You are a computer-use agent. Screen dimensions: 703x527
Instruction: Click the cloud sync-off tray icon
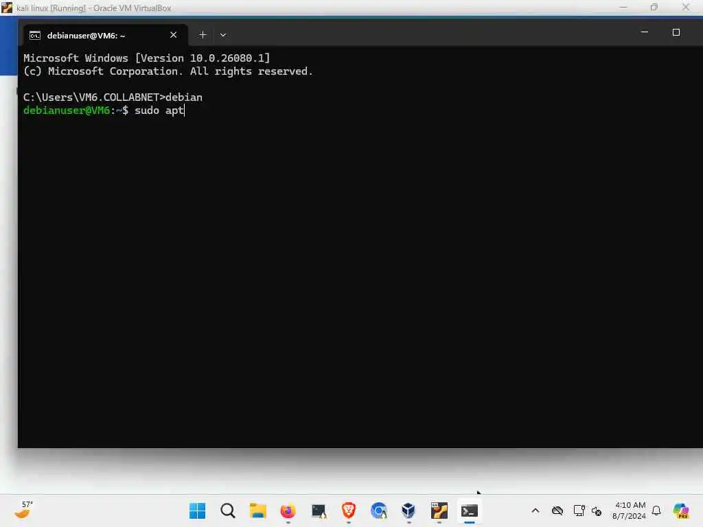(x=557, y=511)
